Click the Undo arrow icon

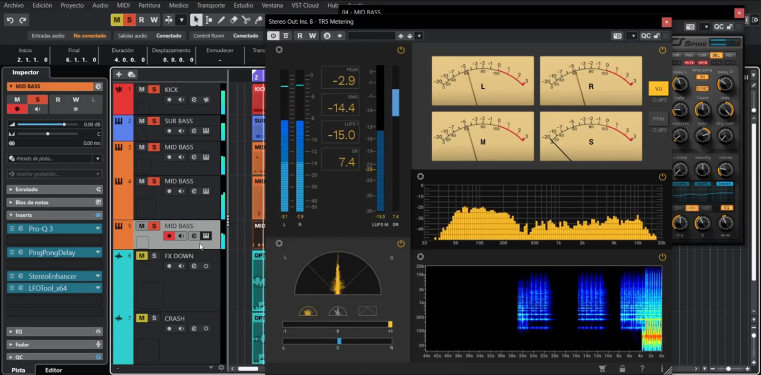[x=10, y=20]
